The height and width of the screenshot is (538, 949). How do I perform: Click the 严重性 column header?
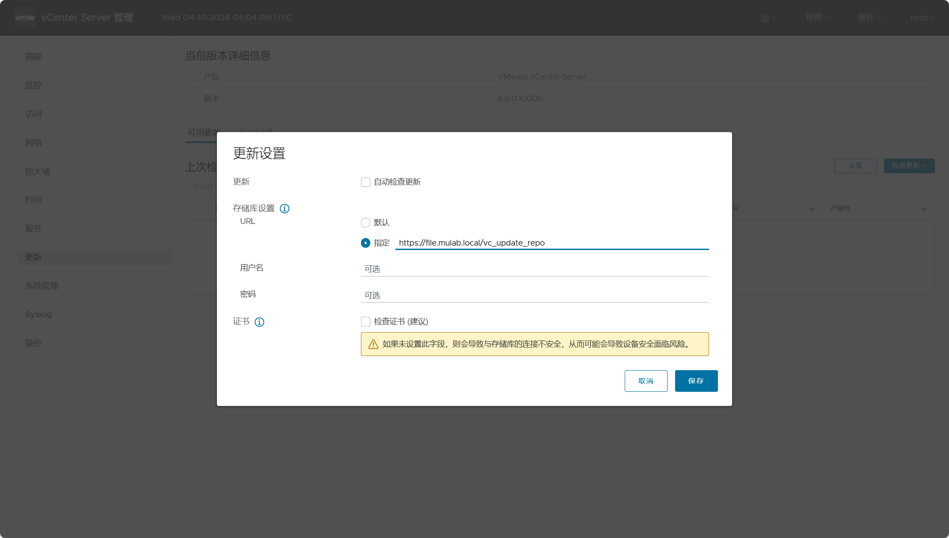tap(840, 208)
